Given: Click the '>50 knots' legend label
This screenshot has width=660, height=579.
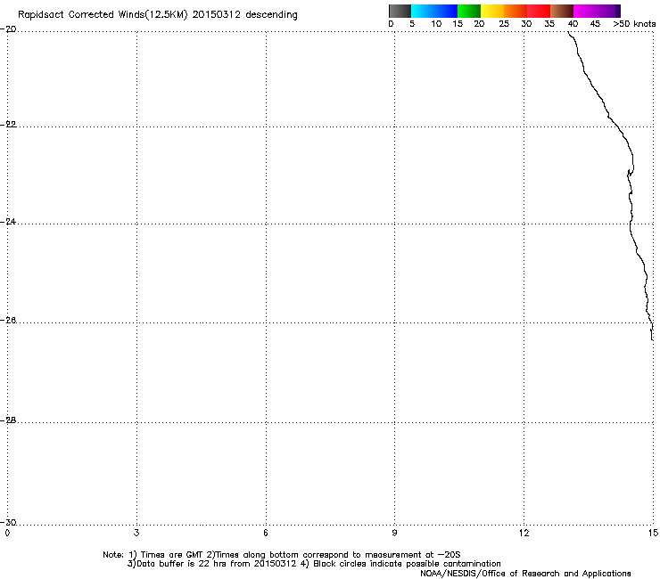Looking at the screenshot, I should [x=634, y=24].
